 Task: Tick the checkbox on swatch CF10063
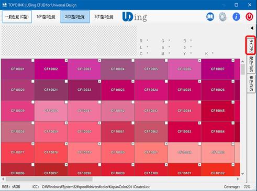pyautogui.click(x=199, y=123)
